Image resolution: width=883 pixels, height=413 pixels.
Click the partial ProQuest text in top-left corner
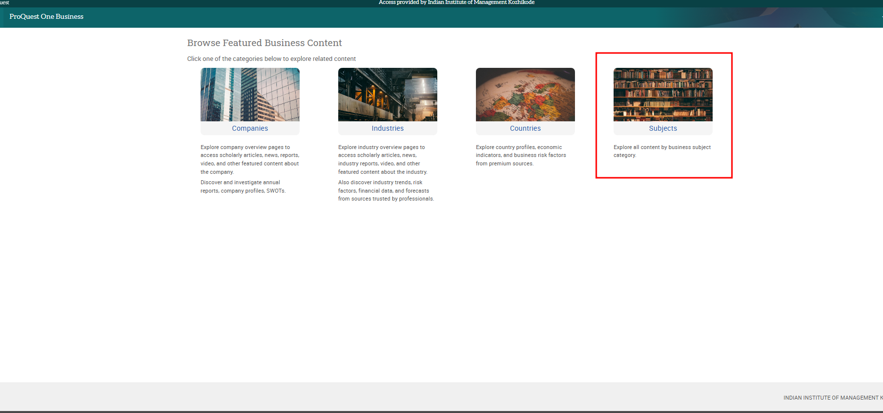pos(4,3)
